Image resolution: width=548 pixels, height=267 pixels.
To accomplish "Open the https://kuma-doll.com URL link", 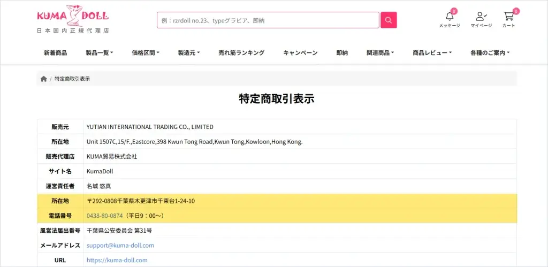I will pos(117,260).
